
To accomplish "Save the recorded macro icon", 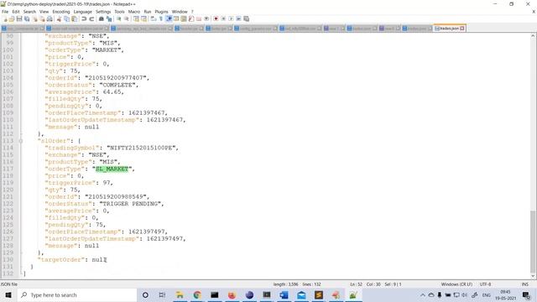I will pyautogui.click(x=246, y=18).
